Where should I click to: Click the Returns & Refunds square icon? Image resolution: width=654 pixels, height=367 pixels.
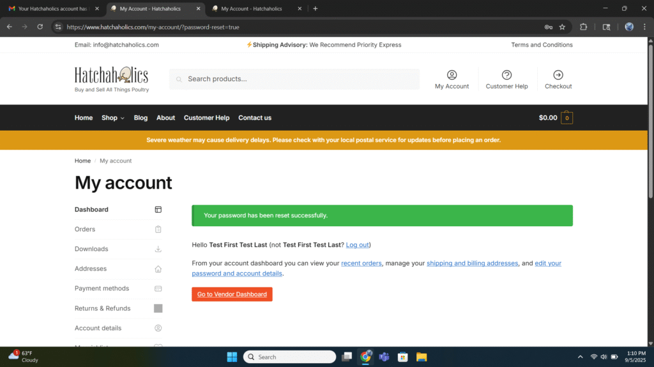click(158, 308)
